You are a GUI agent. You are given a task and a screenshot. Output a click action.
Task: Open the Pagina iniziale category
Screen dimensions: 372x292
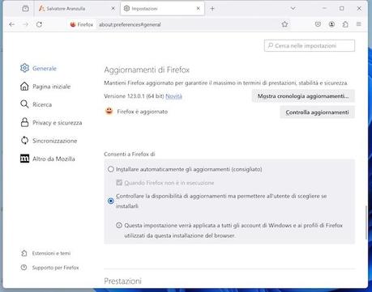(x=45, y=87)
